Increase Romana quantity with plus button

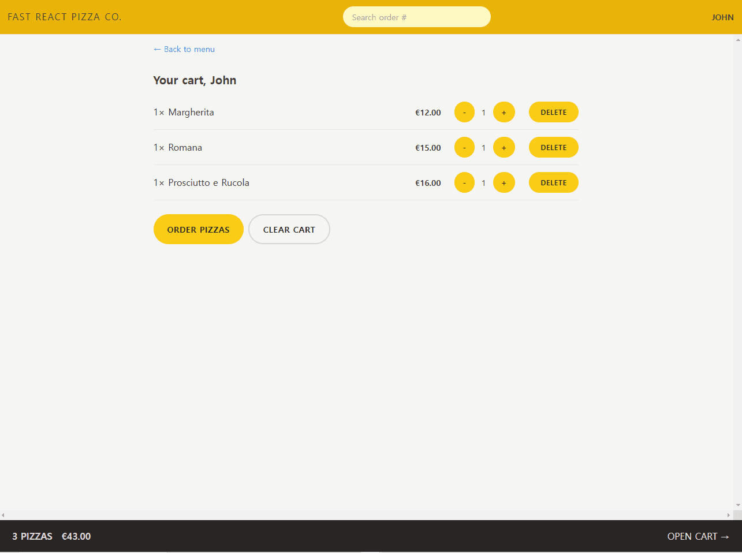[x=504, y=147]
